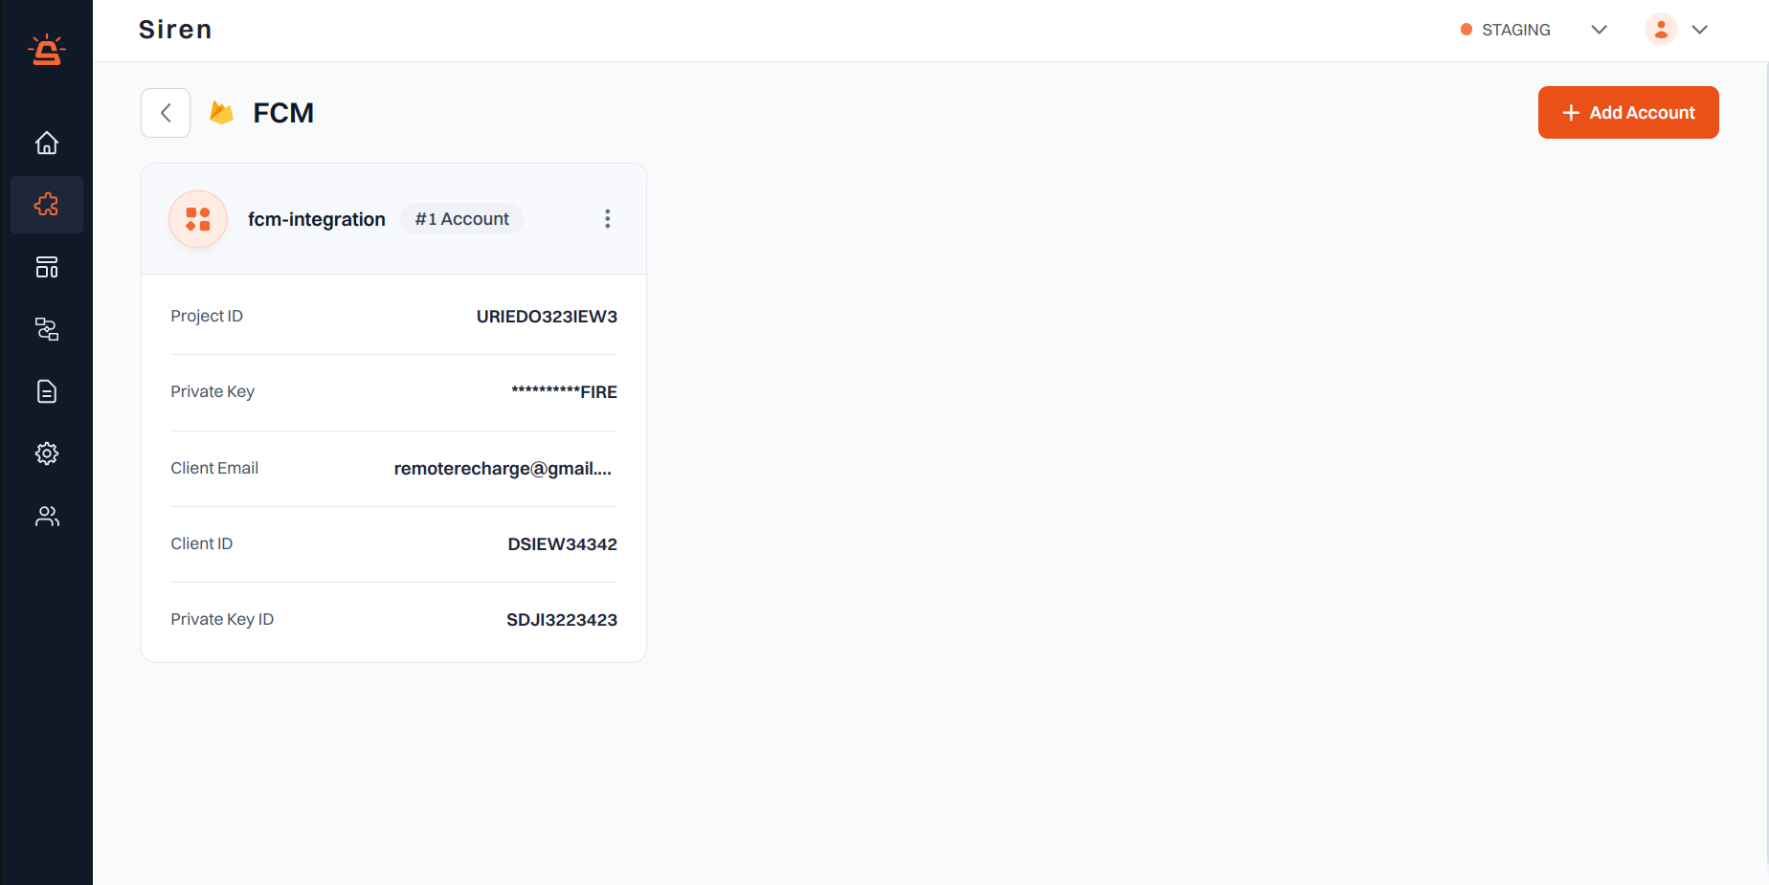Click the Firebase FCM flame icon
Viewport: 1769px width, 885px height.
(221, 113)
